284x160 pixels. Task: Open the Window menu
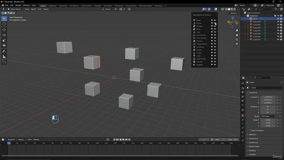27,5
